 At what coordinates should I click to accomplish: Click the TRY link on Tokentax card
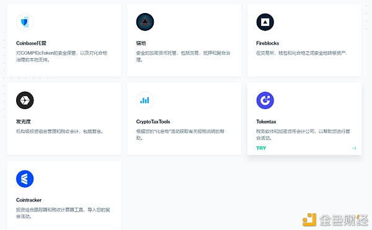(261, 148)
